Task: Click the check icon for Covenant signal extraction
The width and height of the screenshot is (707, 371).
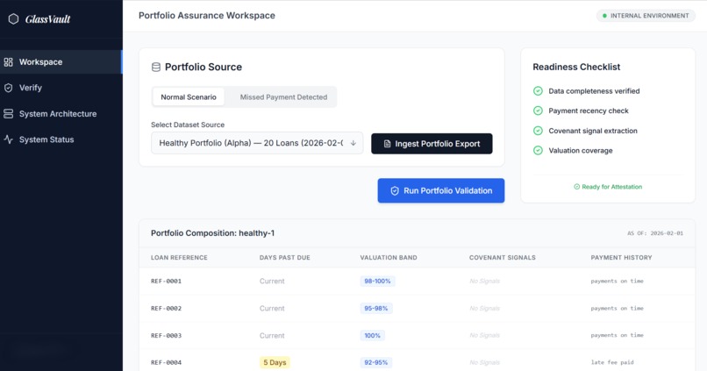Action: click(538, 131)
